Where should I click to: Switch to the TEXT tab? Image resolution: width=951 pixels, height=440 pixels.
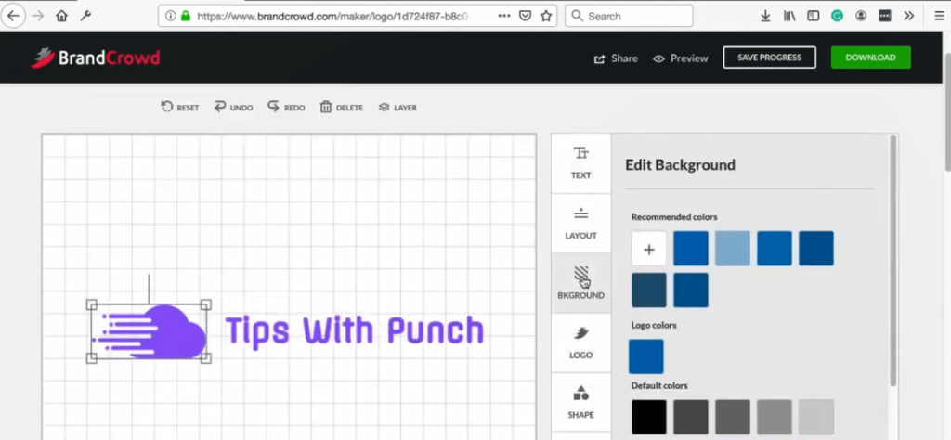click(581, 163)
